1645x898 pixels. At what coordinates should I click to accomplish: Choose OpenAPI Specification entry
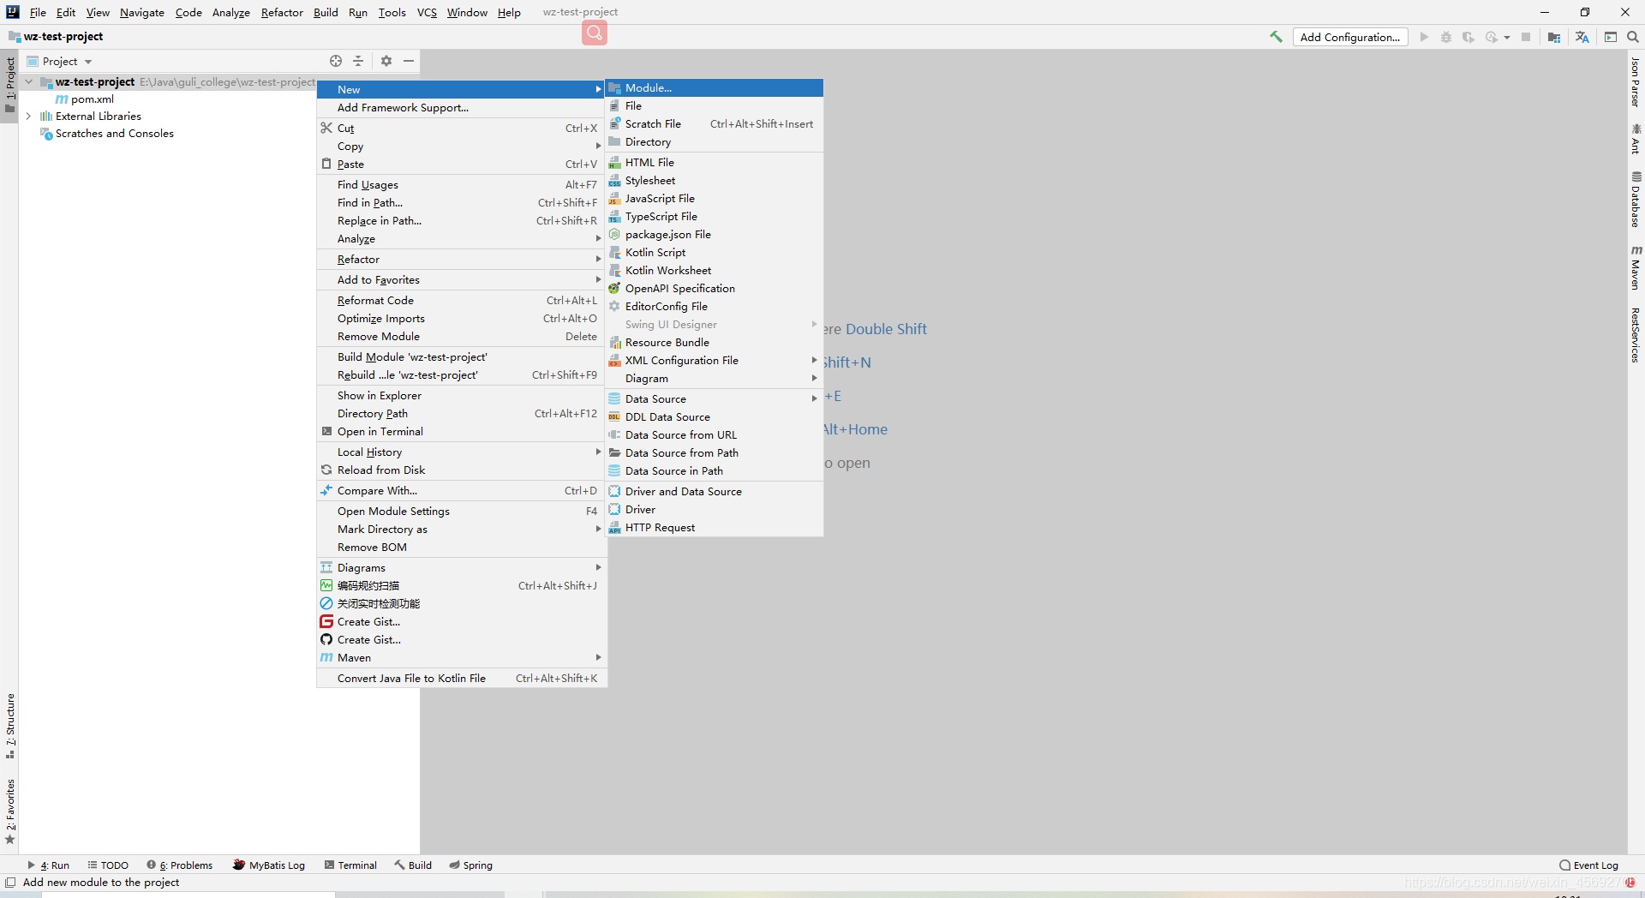coord(715,289)
